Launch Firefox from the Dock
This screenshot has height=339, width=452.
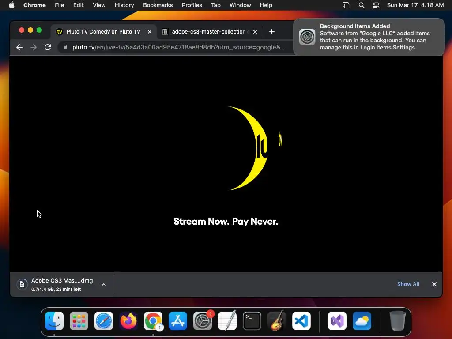[128, 321]
